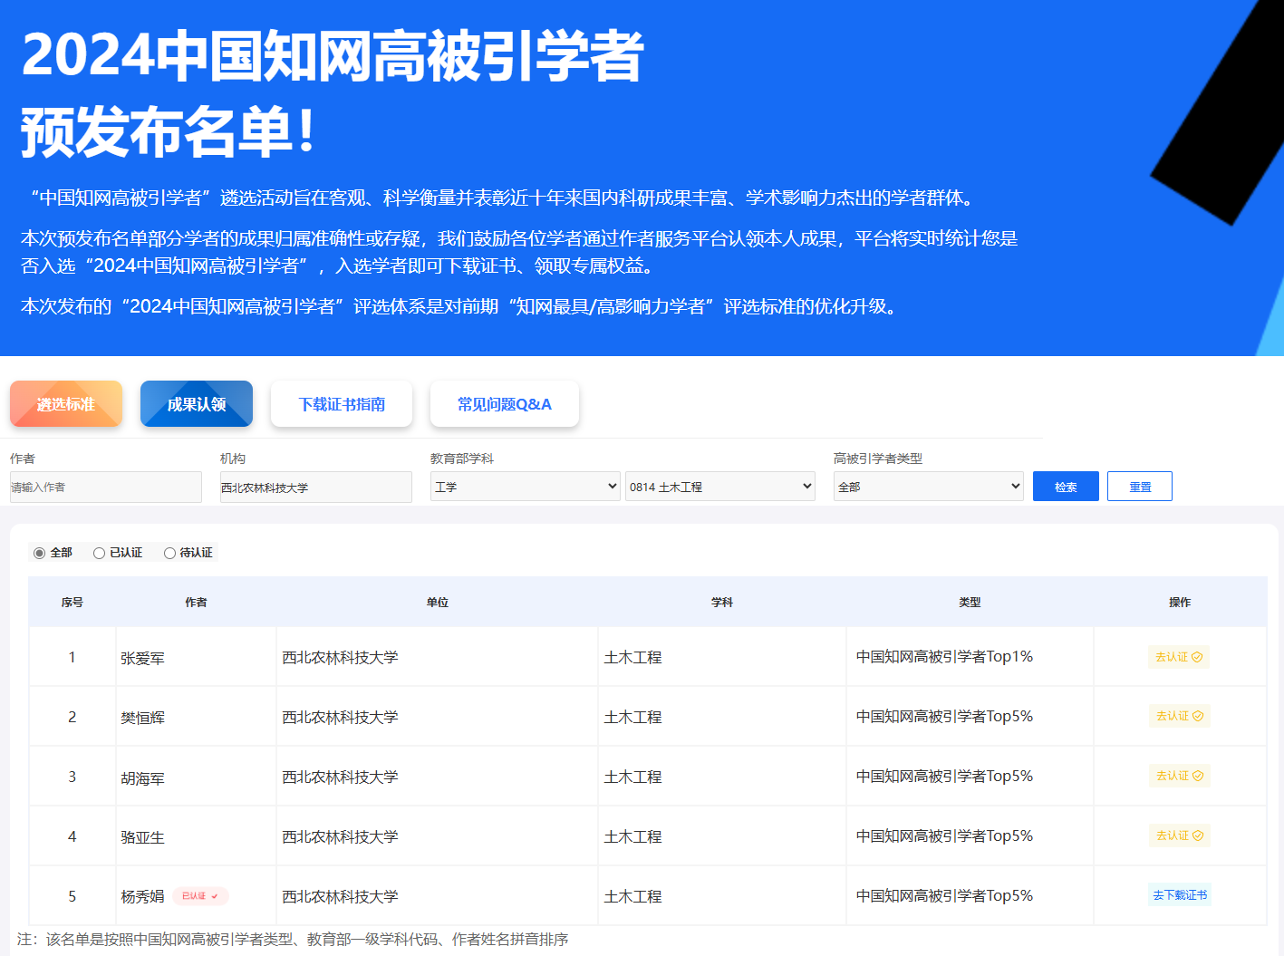Click the 机构 institution input field
Image resolution: width=1284 pixels, height=956 pixels.
(x=315, y=488)
